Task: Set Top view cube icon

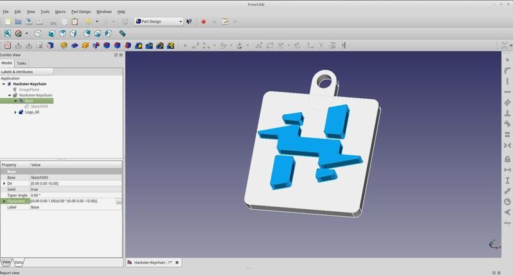Action: point(62,33)
